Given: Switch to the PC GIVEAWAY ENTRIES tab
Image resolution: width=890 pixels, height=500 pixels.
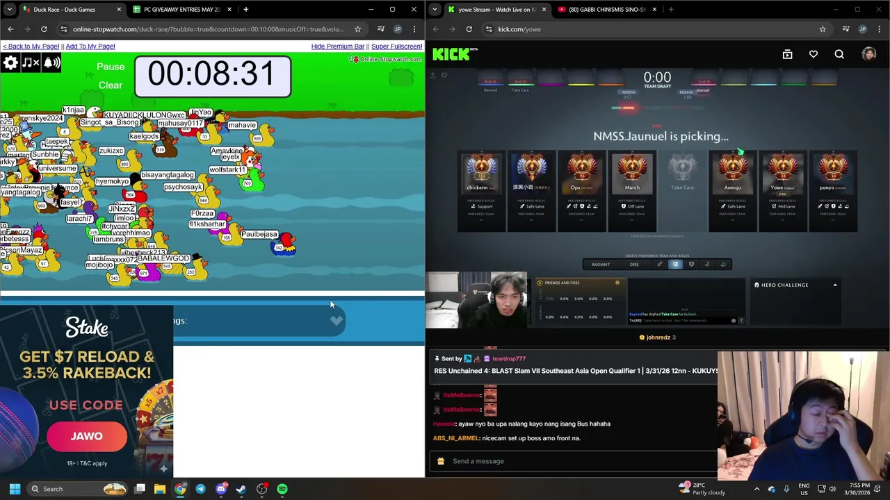Looking at the screenshot, I should coord(181,10).
